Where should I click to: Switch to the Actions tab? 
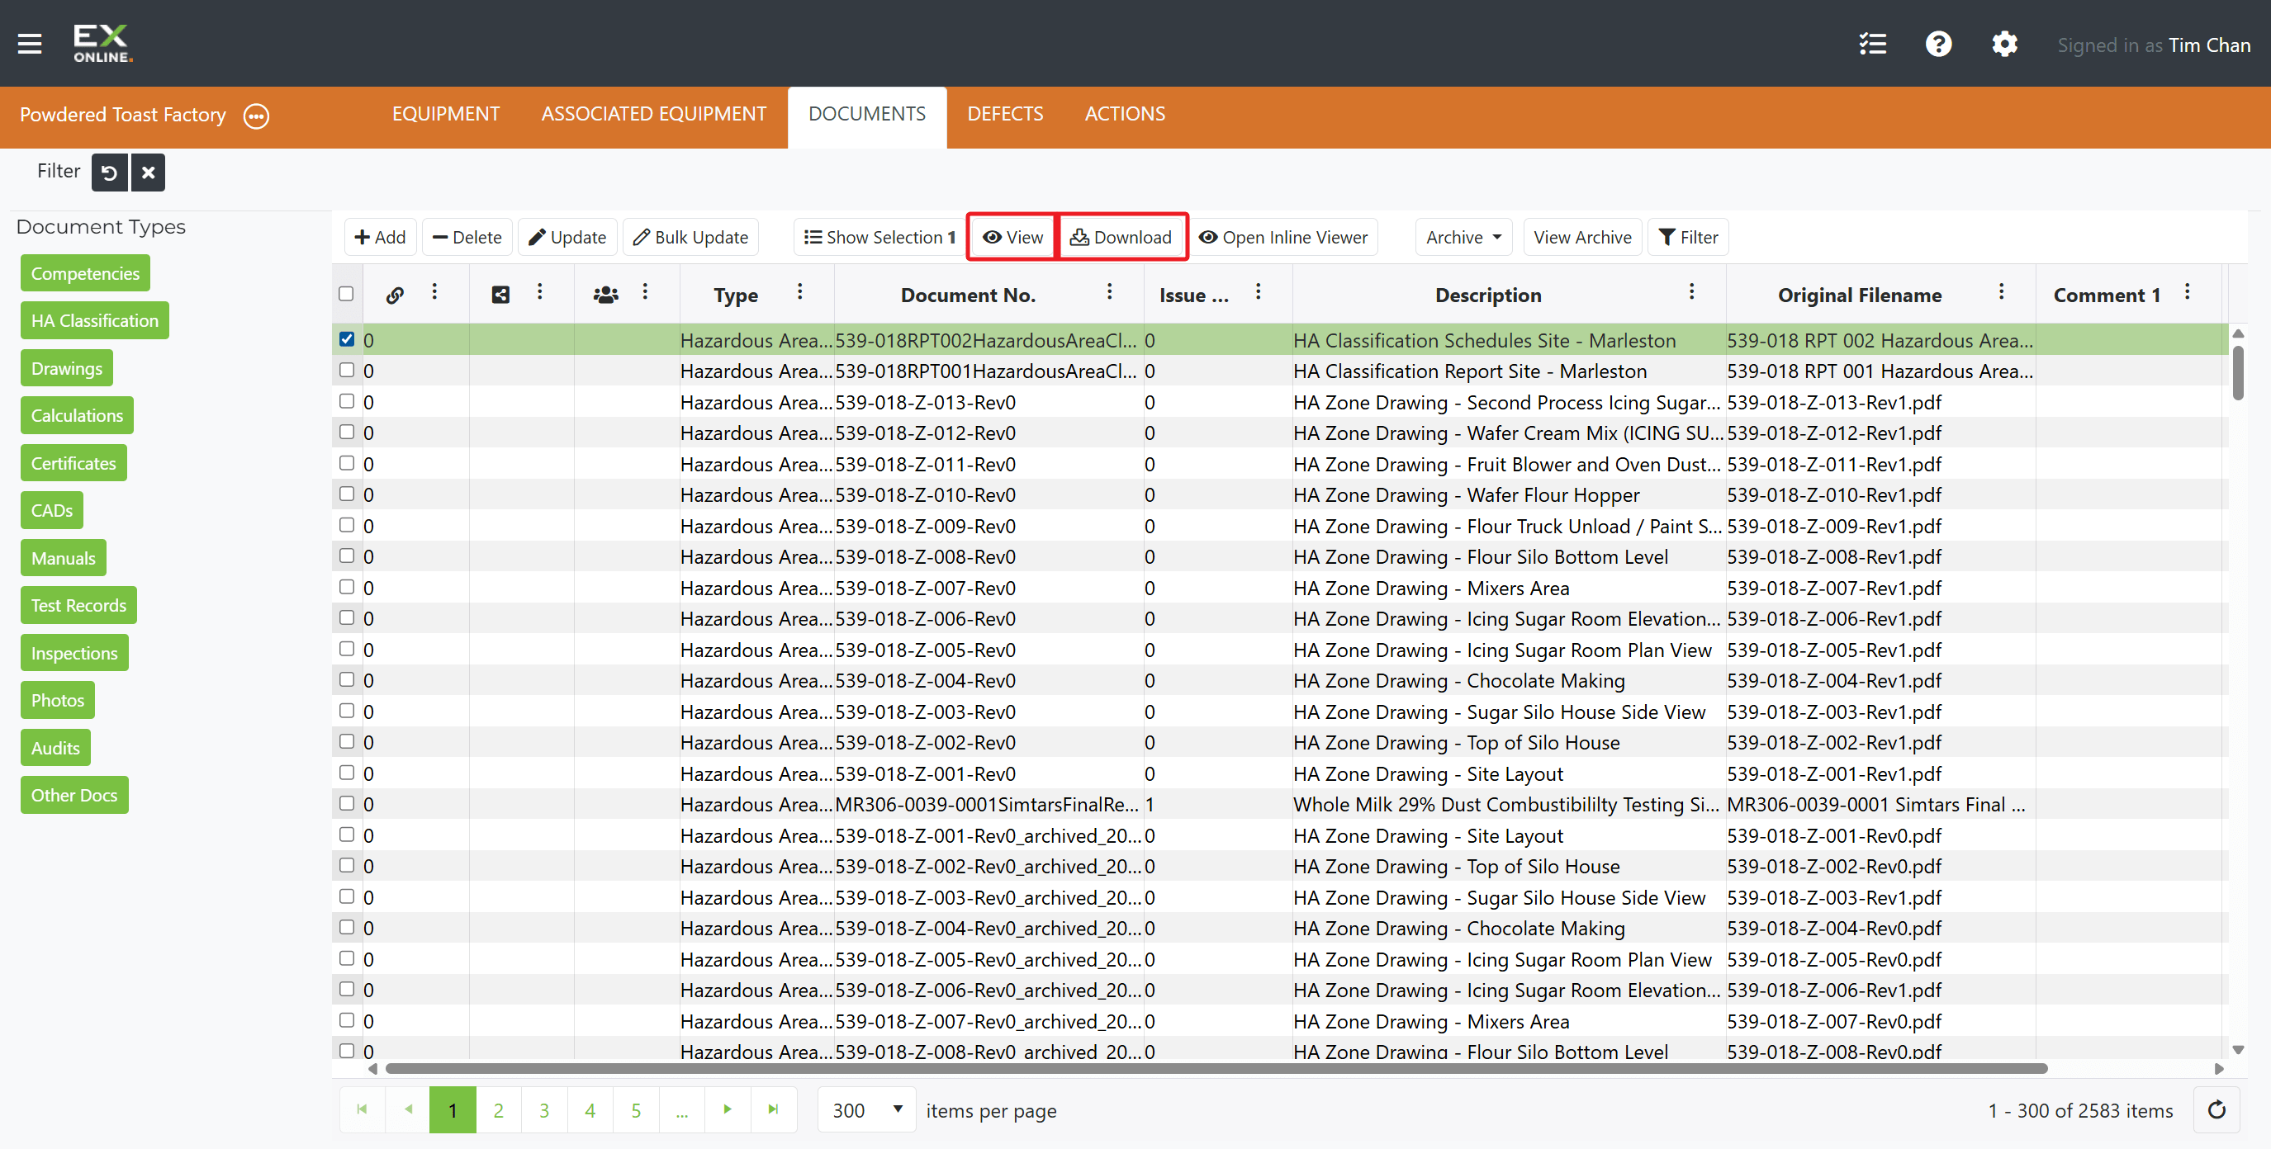[1125, 115]
